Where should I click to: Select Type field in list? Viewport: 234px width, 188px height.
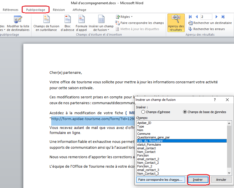(x=182, y=126)
